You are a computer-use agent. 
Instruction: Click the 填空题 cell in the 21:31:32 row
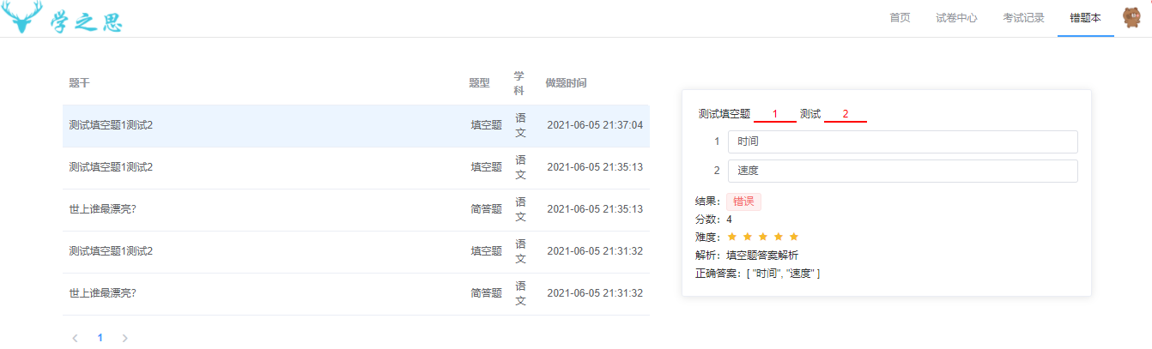point(486,251)
